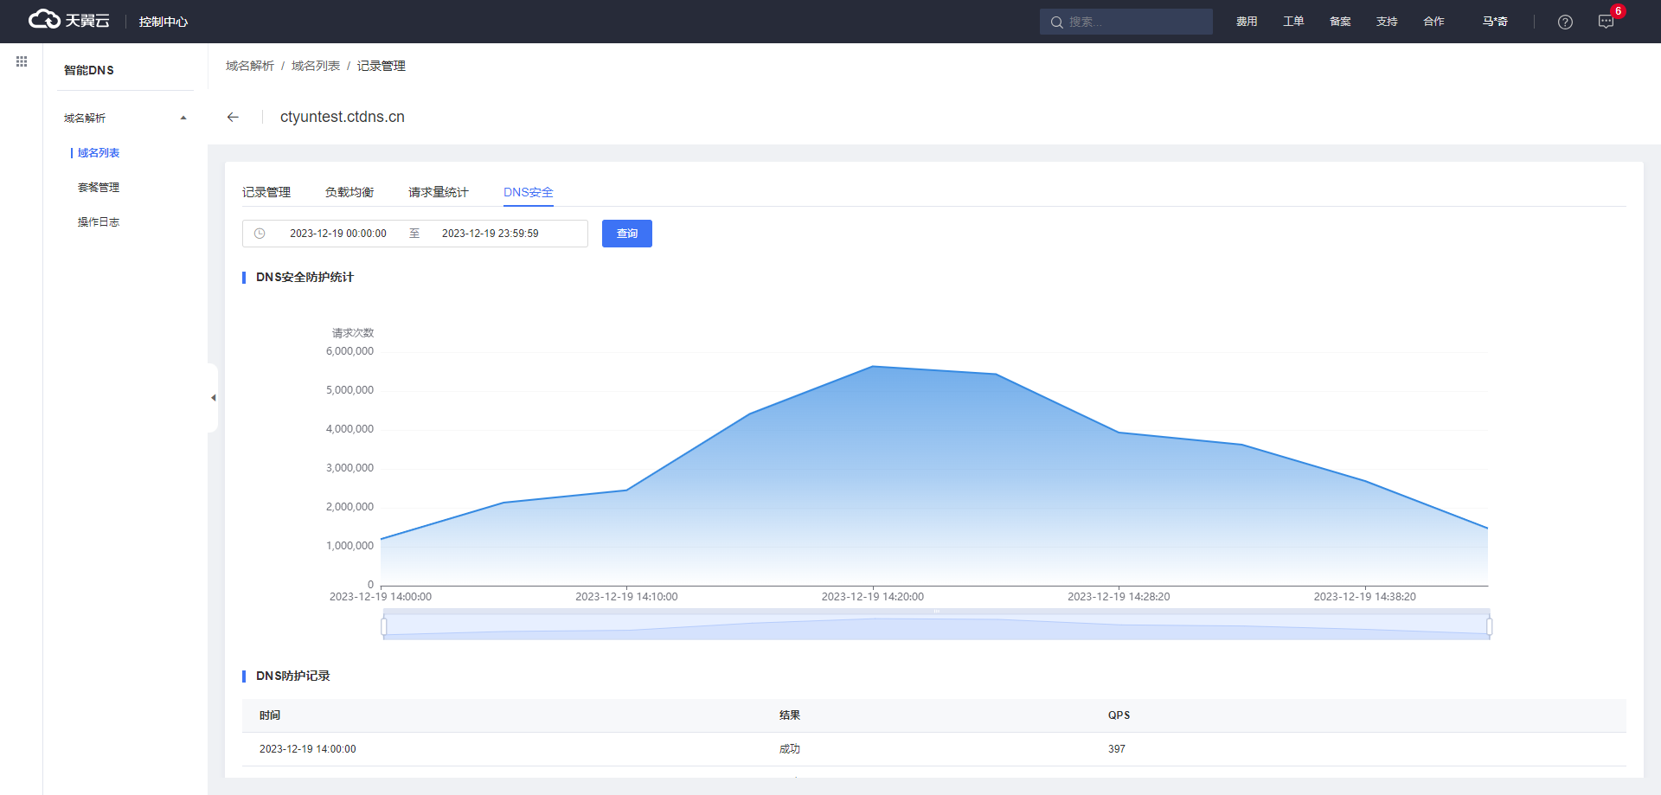Click the 2023-12-19 14:28:20 x-axis label
The image size is (1661, 795).
click(x=1119, y=597)
